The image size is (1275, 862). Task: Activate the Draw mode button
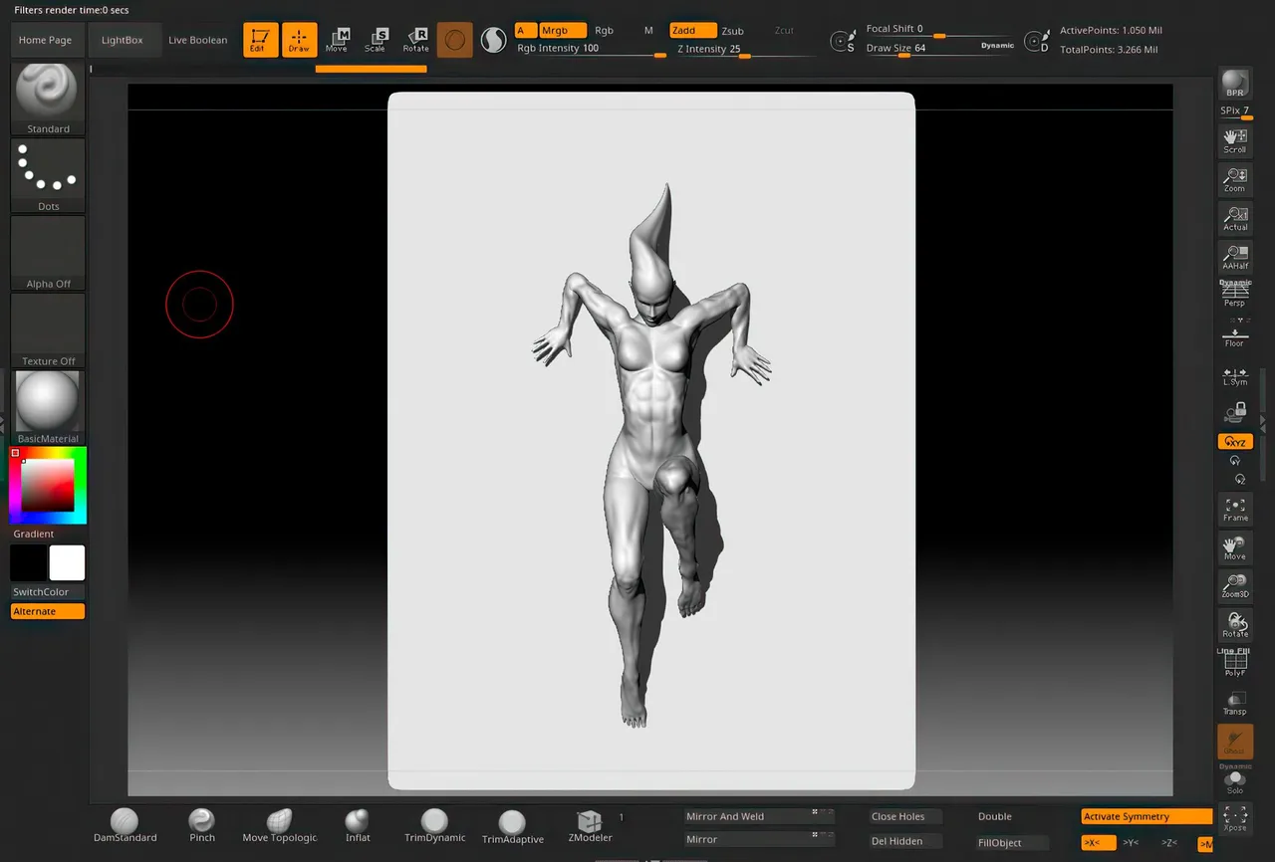[x=299, y=40]
